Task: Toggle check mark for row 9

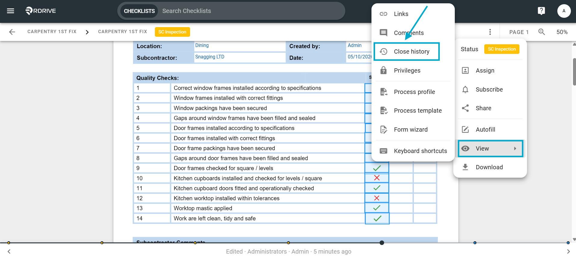Action: (x=377, y=168)
